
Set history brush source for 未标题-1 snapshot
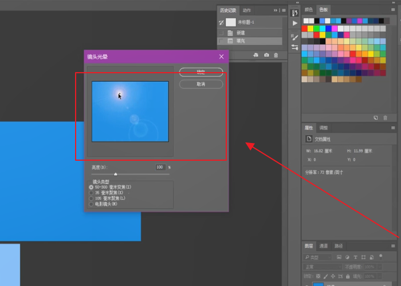coord(221,22)
